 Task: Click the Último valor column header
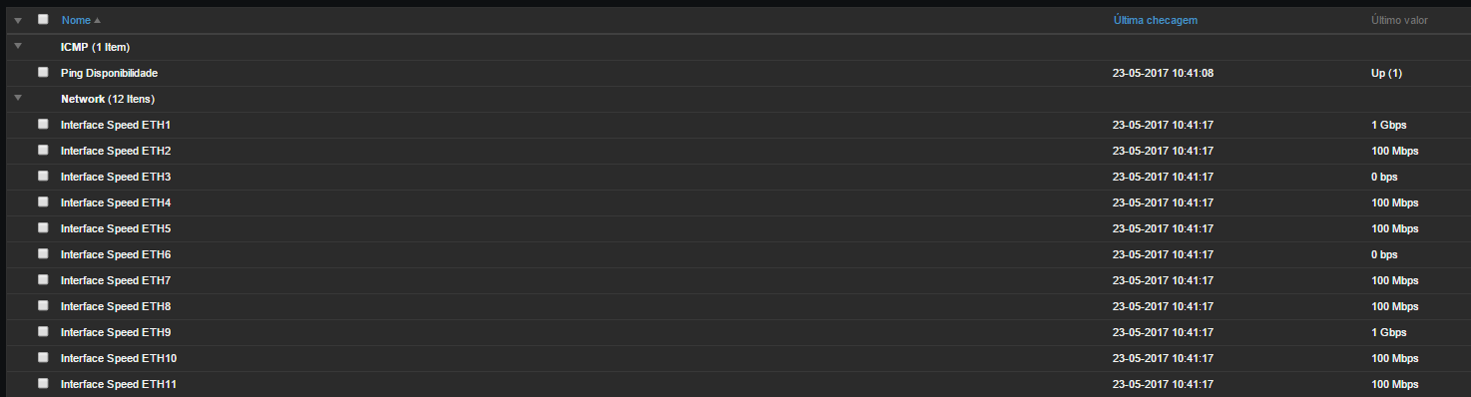[1399, 20]
